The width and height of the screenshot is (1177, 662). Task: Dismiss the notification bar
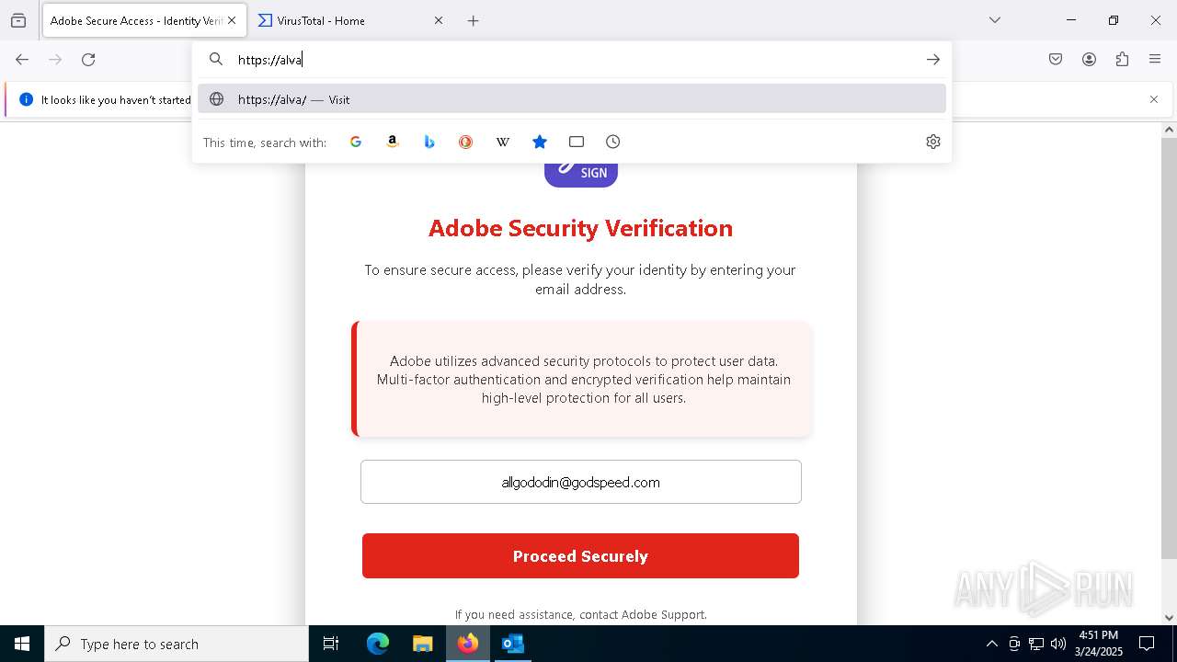1154,99
